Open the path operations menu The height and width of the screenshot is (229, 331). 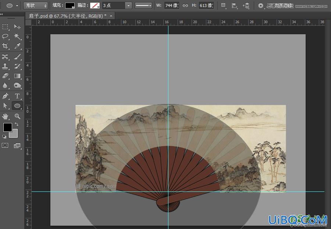tap(223, 6)
